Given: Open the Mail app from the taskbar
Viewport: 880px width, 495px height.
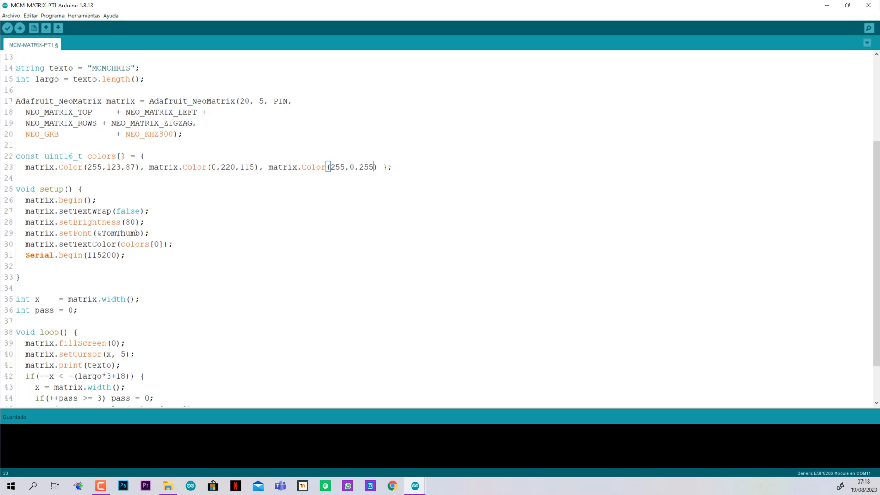Looking at the screenshot, I should click(x=258, y=486).
